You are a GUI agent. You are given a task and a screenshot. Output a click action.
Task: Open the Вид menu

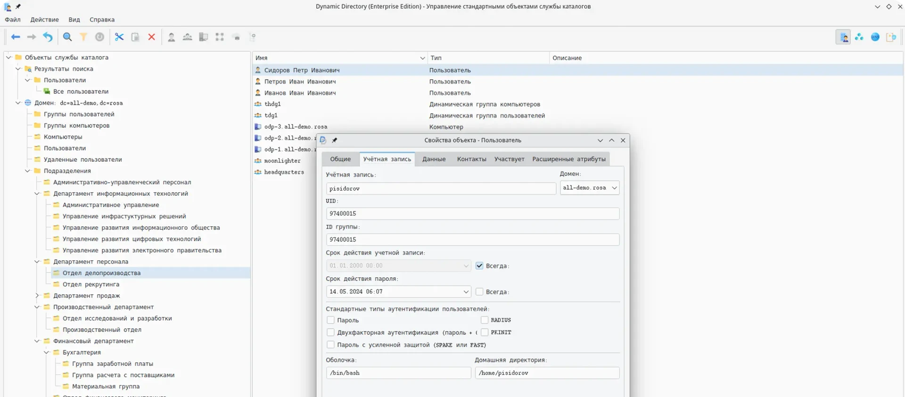click(x=74, y=20)
